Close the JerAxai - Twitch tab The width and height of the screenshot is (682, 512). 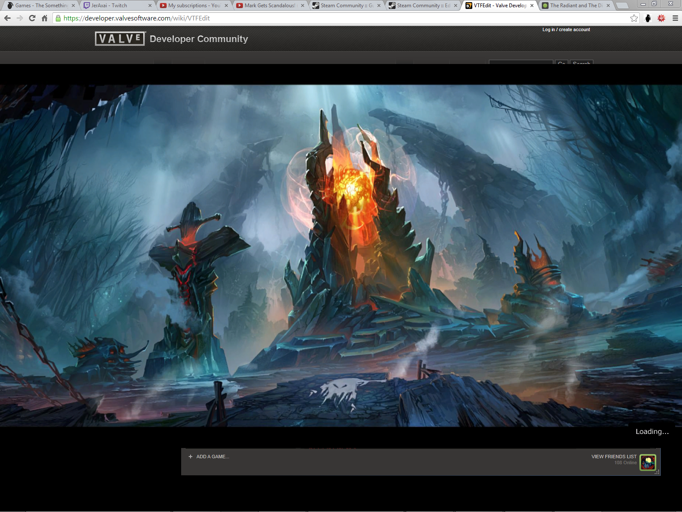click(x=150, y=6)
